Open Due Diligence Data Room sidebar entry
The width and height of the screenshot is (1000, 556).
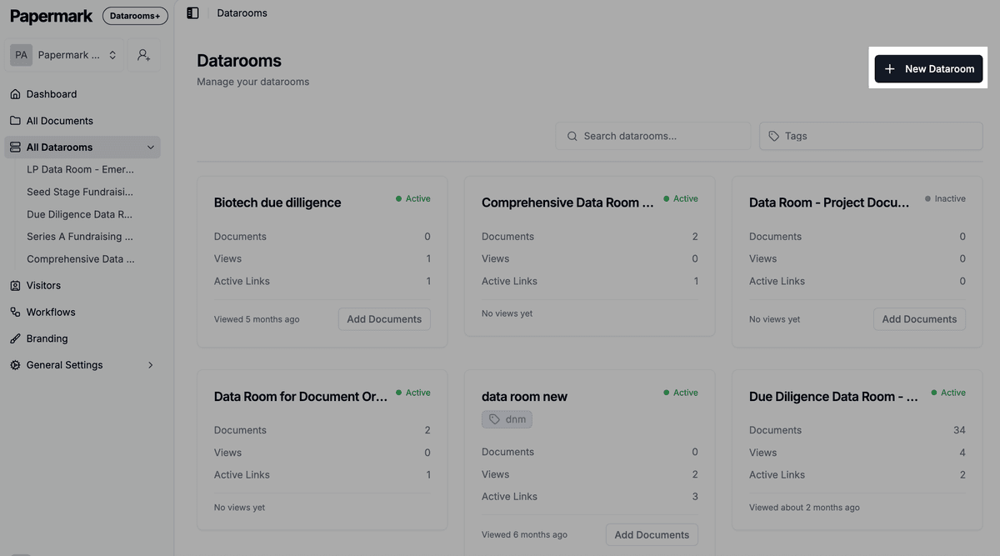pyautogui.click(x=80, y=214)
